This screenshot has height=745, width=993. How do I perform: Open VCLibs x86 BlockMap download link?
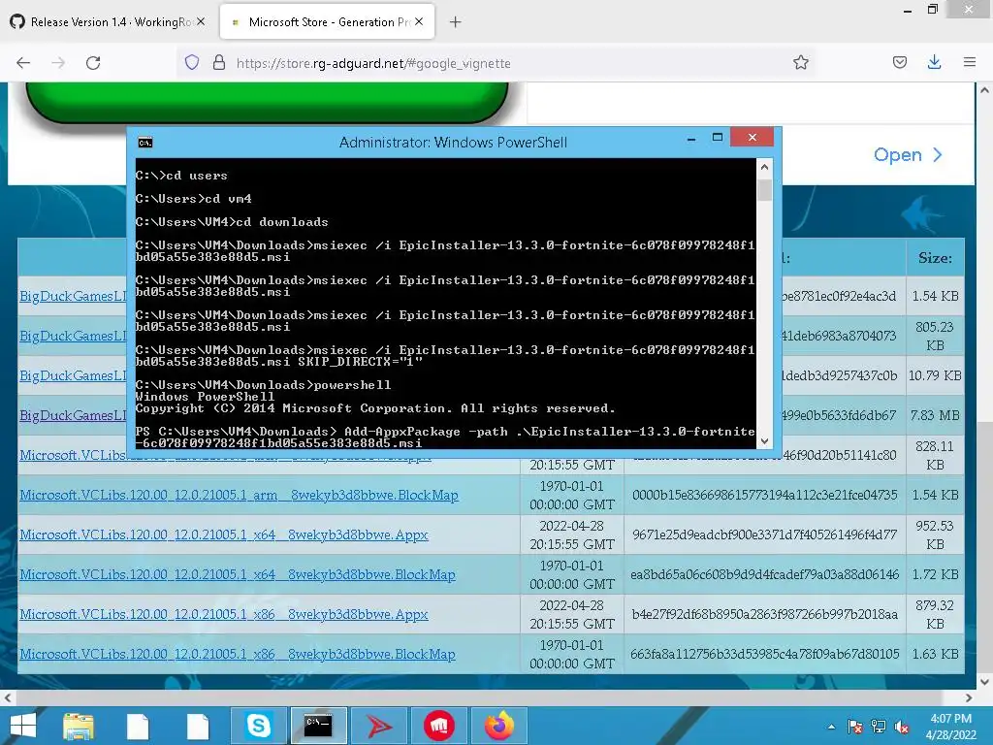(238, 655)
